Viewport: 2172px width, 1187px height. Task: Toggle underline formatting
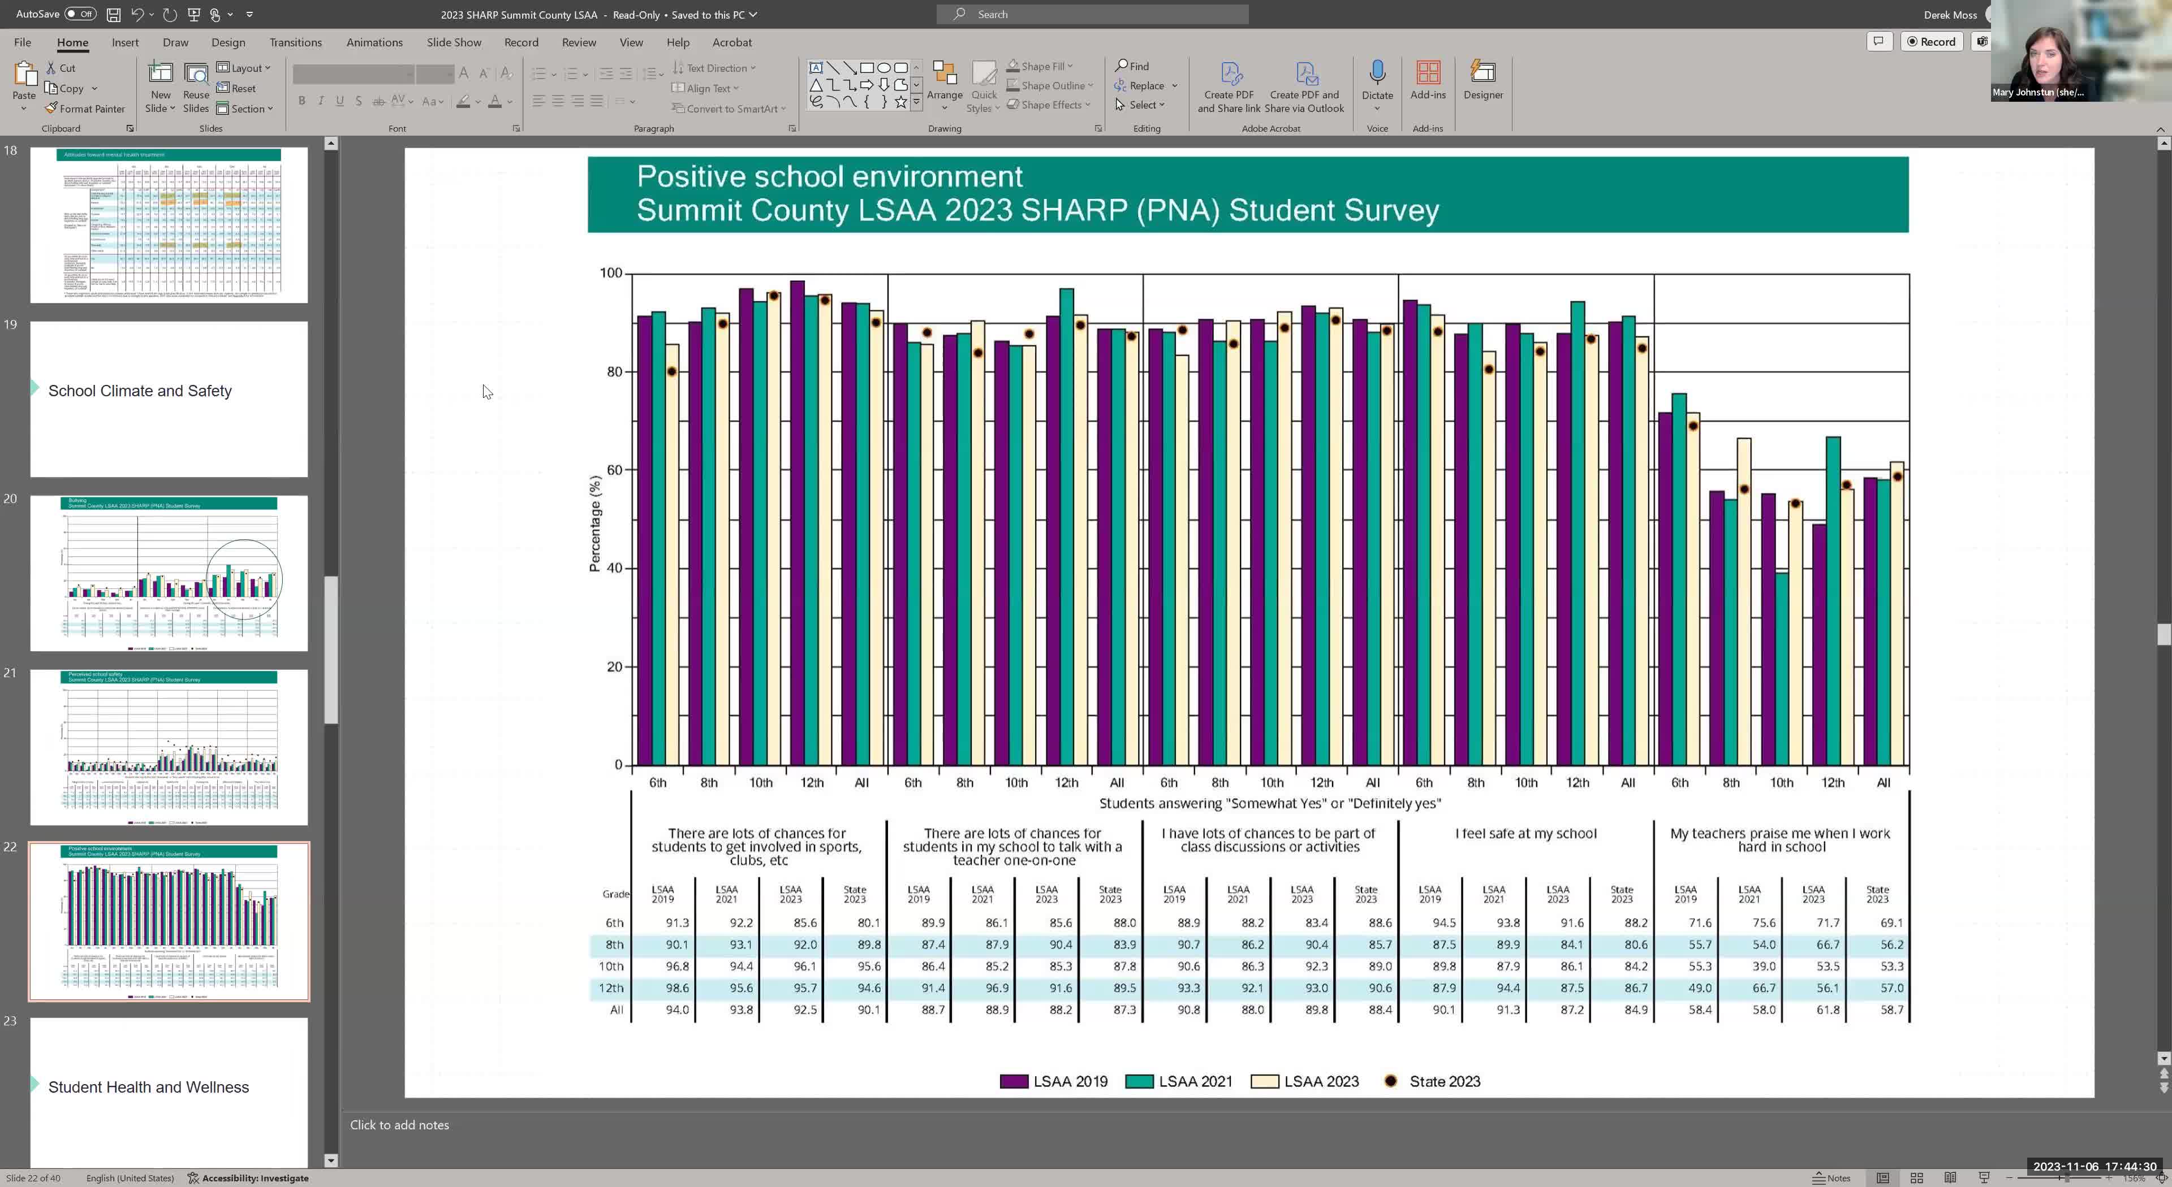tap(339, 100)
